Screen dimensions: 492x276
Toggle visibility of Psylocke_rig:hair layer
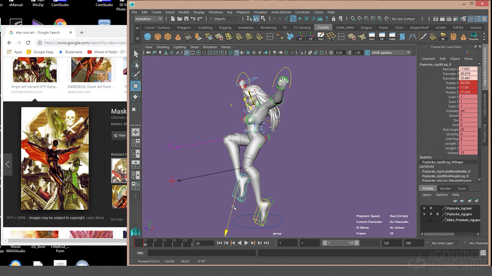pyautogui.click(x=424, y=208)
